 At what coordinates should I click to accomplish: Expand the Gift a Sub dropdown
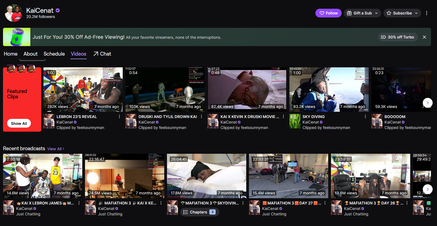362,13
